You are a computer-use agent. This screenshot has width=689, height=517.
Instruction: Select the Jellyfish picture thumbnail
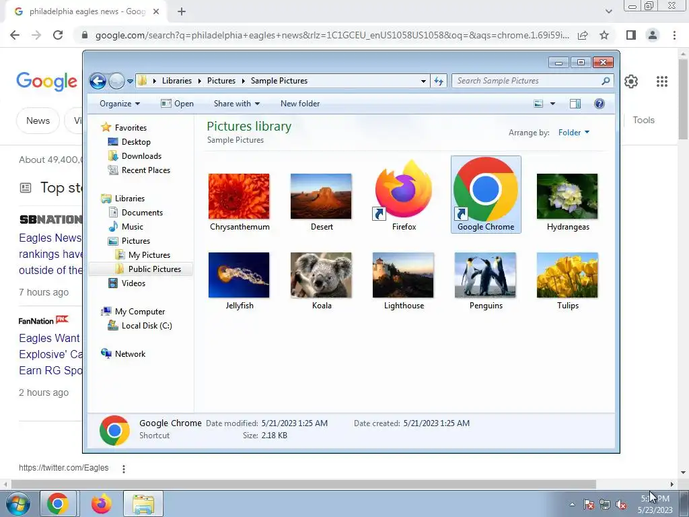point(239,275)
